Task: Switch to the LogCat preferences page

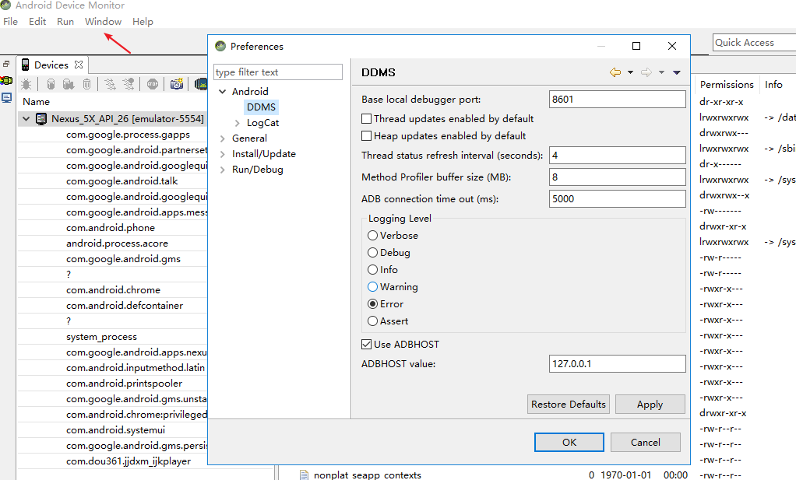Action: coord(264,122)
